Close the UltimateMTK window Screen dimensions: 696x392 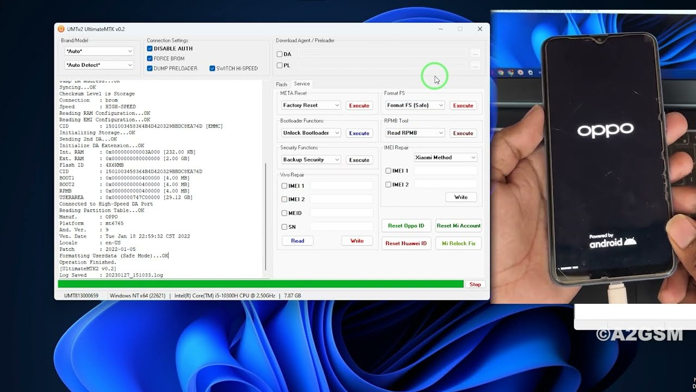(x=480, y=29)
